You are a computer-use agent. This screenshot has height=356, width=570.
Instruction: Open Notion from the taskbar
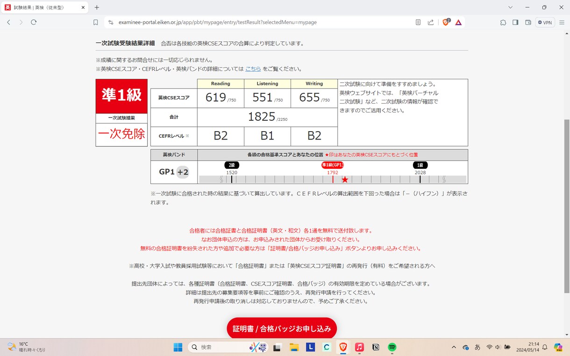[x=376, y=347]
